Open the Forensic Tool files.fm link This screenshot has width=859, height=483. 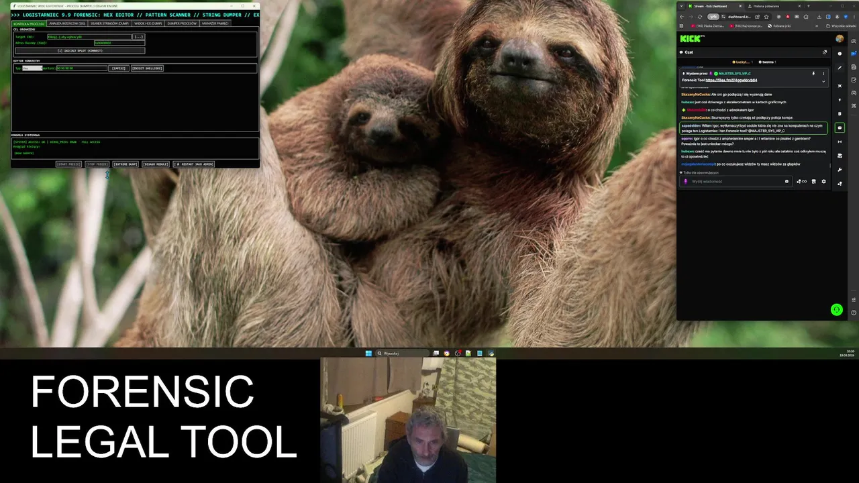(731, 80)
